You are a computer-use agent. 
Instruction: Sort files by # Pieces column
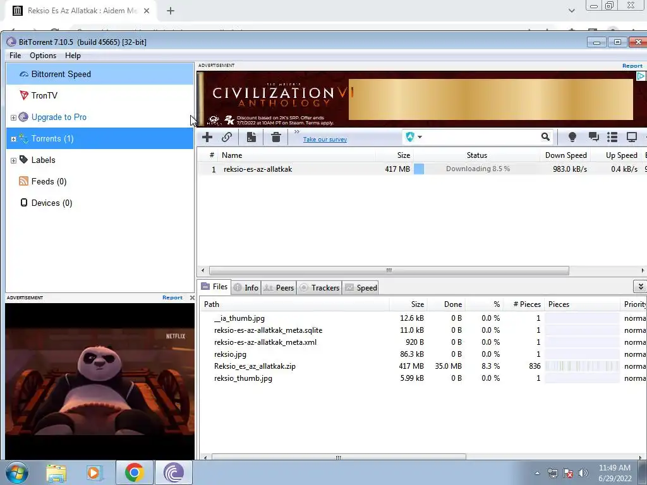(523, 304)
